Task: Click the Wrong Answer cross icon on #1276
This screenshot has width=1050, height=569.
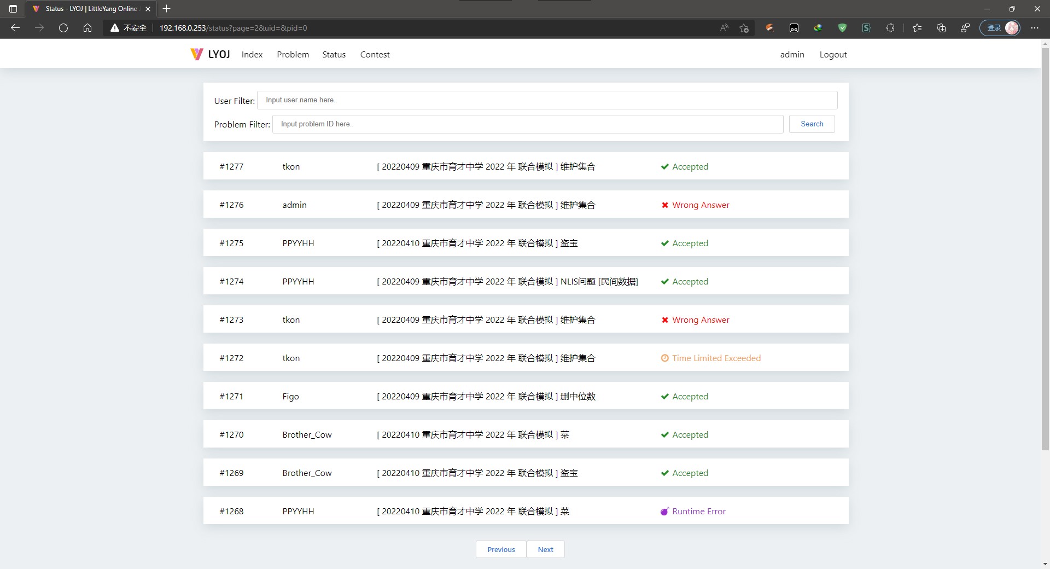Action: point(664,205)
